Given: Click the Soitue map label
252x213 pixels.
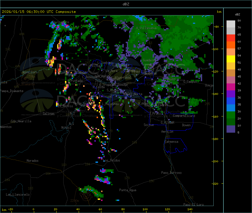Looking at the screenshot, I should [149, 125].
